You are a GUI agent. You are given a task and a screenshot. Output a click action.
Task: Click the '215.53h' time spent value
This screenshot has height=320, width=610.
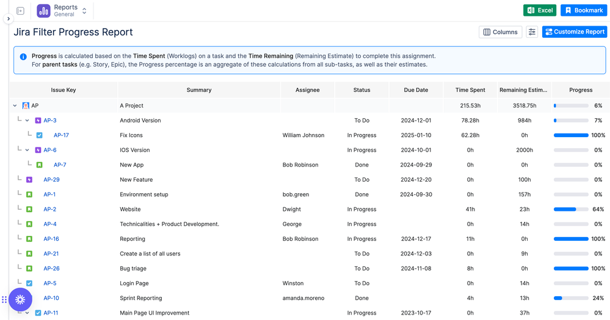[x=470, y=105]
